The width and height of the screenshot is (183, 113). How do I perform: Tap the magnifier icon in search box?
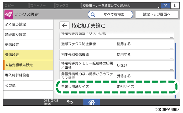[93, 15]
